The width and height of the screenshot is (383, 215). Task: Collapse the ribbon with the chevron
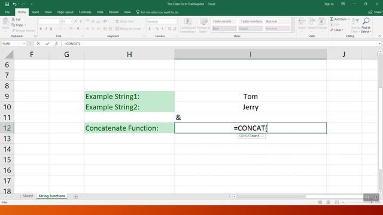(x=379, y=36)
